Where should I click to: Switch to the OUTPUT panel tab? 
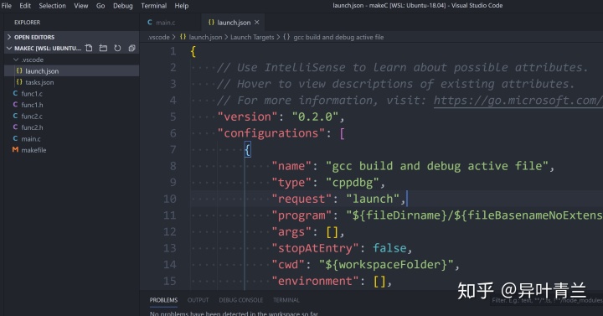tap(198, 300)
